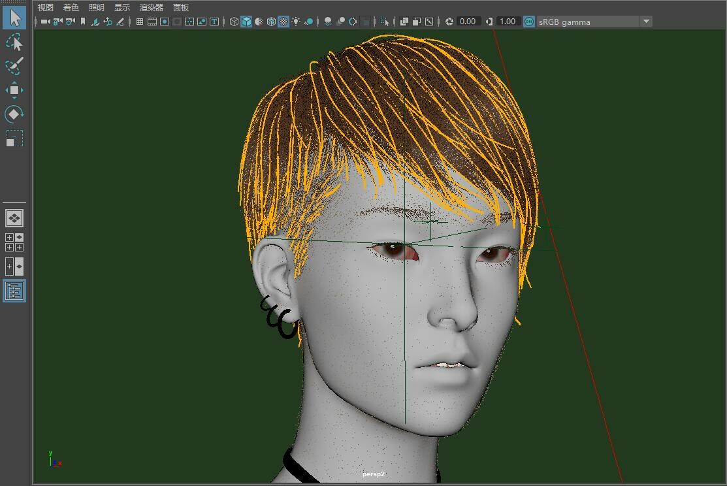Click the Gamma reset icon

pyautogui.click(x=489, y=22)
